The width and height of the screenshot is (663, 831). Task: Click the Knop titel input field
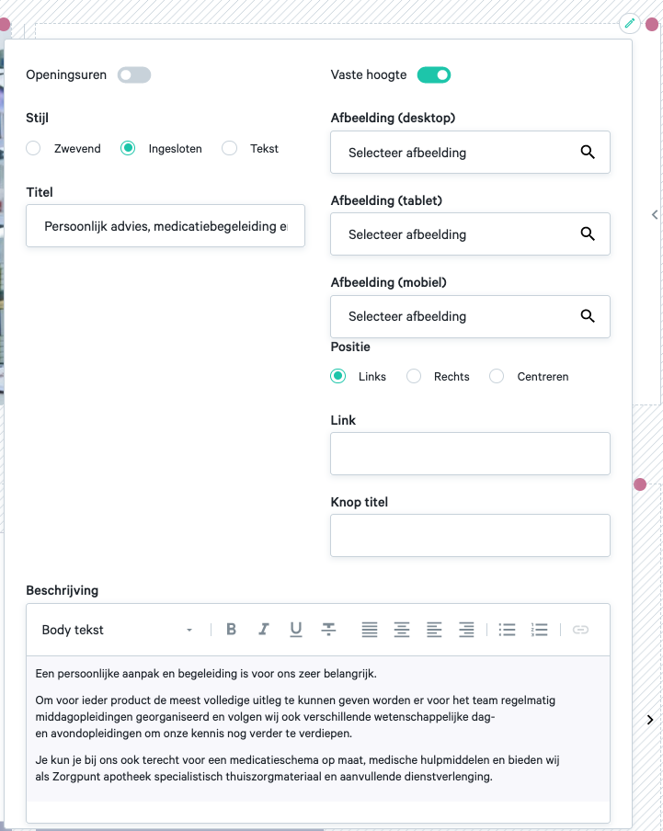pos(470,535)
